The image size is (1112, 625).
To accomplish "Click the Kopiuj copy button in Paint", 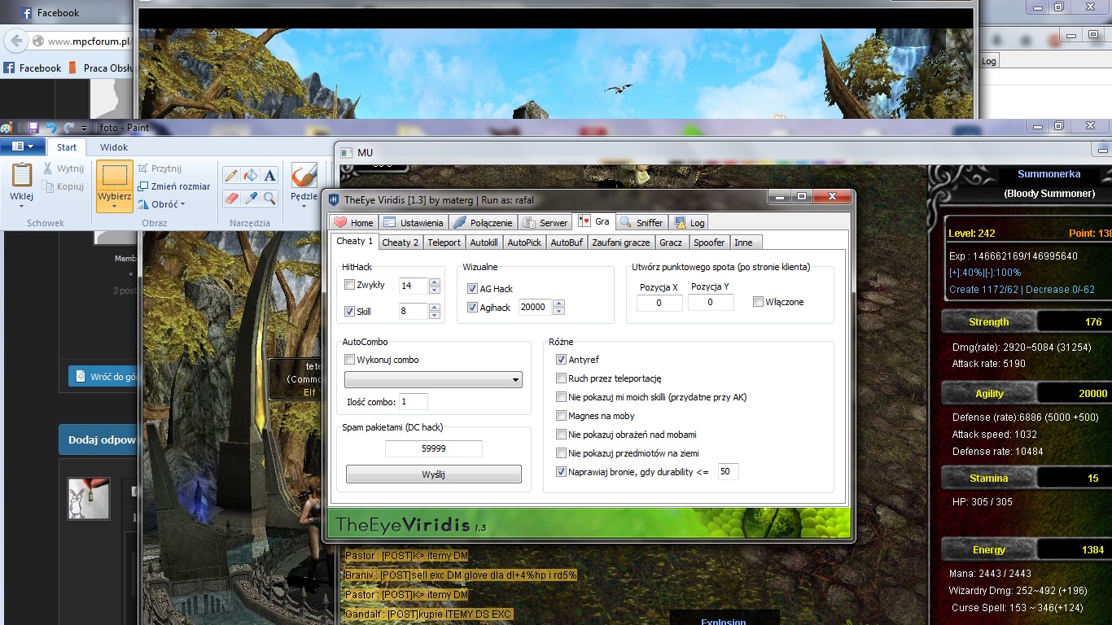I will pos(63,186).
